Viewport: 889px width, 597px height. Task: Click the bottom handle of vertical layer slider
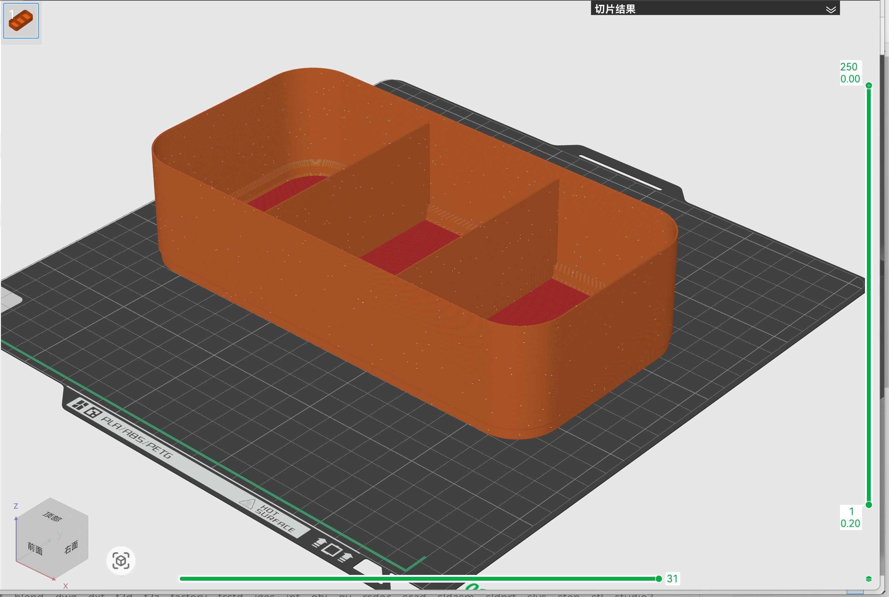(869, 505)
